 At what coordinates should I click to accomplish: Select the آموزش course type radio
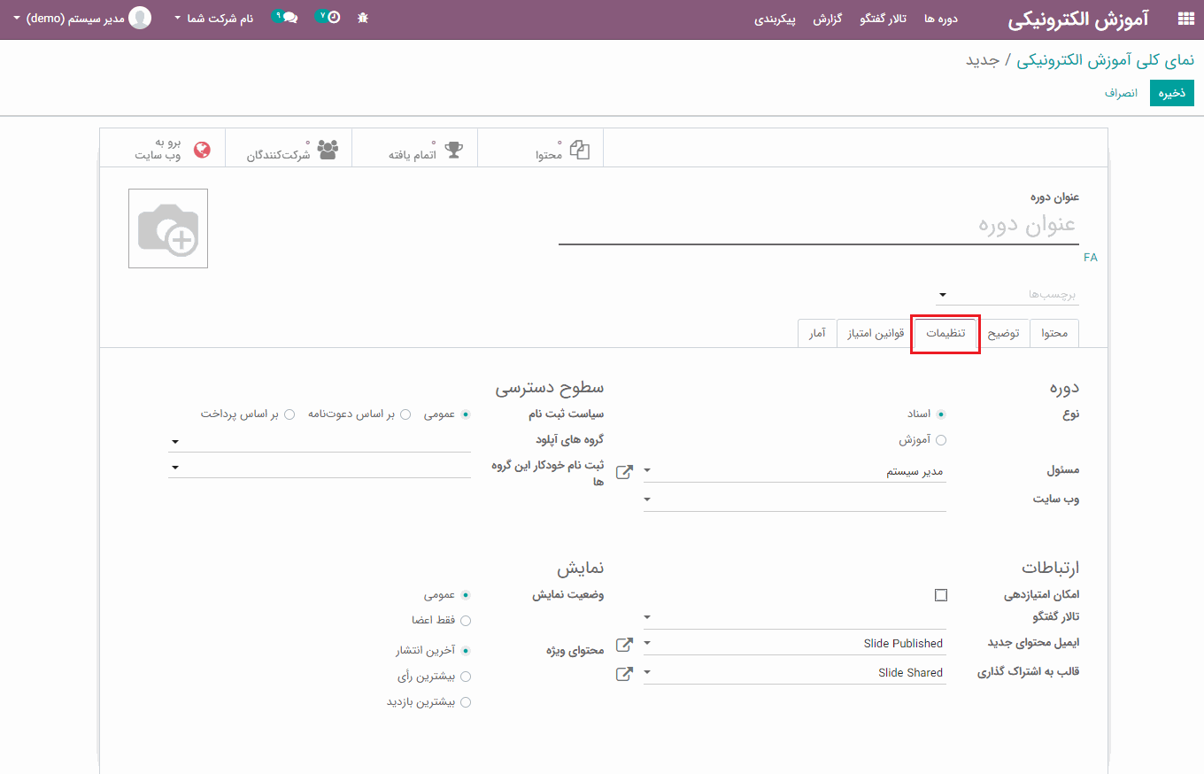pos(941,440)
